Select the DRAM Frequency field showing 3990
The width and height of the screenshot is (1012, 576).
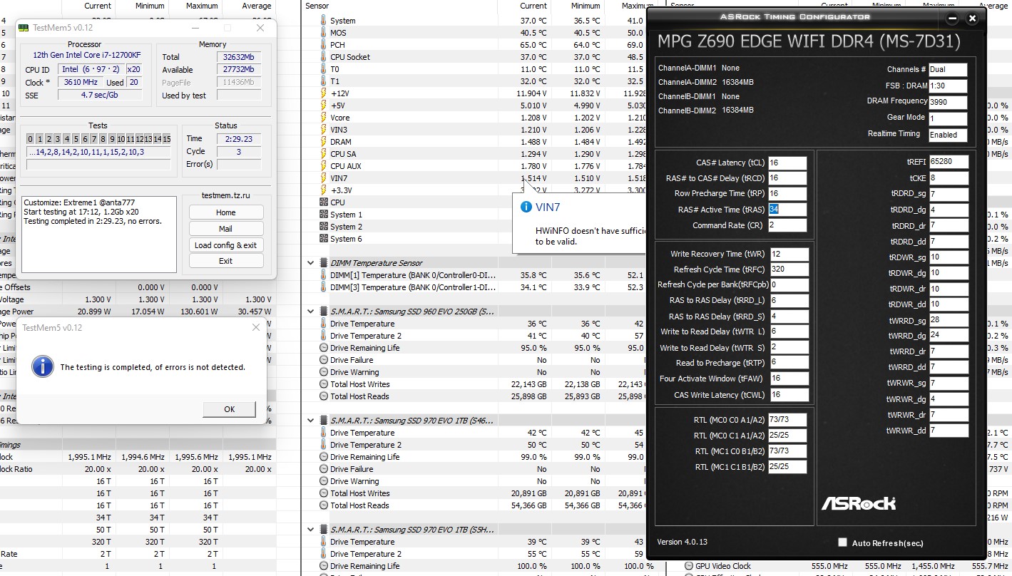948,103
